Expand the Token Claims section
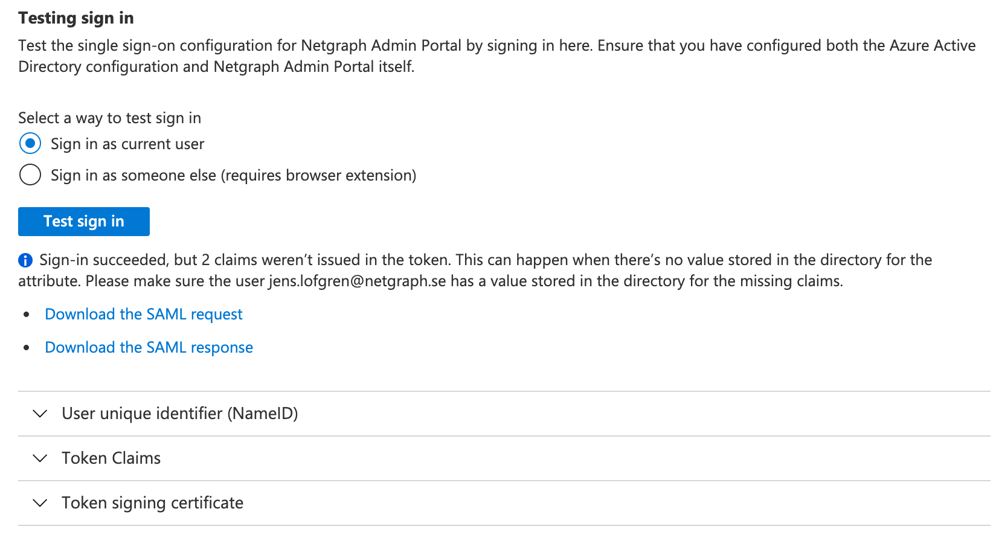Screen dimensions: 999x535 (x=111, y=458)
